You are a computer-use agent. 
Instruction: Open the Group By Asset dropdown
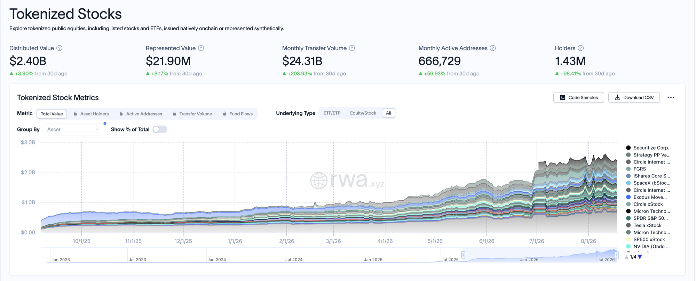(73, 129)
